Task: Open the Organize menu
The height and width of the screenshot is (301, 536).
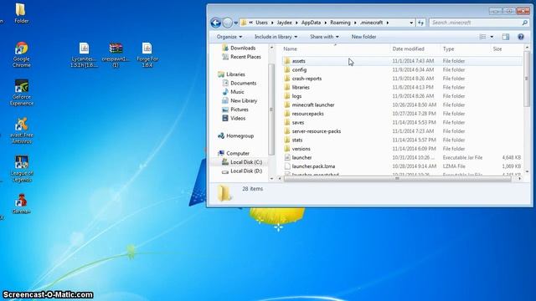Action: click(229, 37)
